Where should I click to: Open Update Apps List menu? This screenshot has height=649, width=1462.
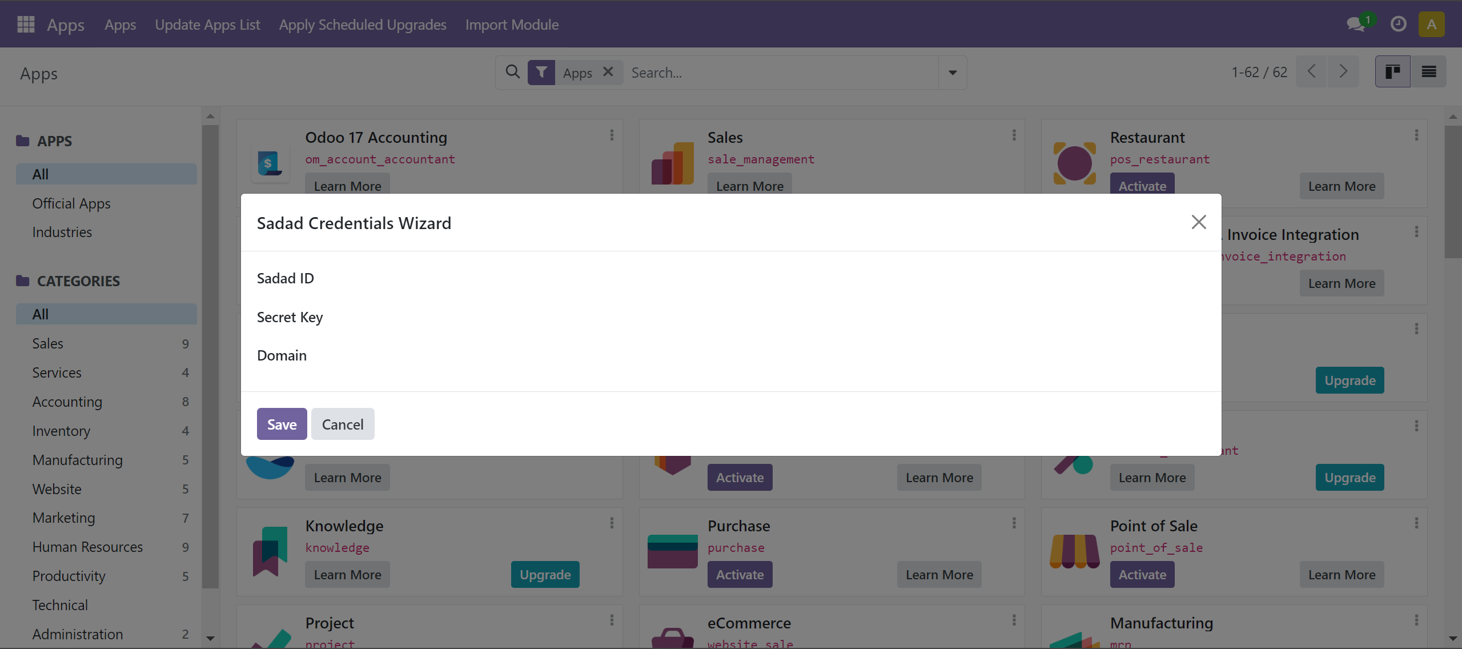(207, 25)
